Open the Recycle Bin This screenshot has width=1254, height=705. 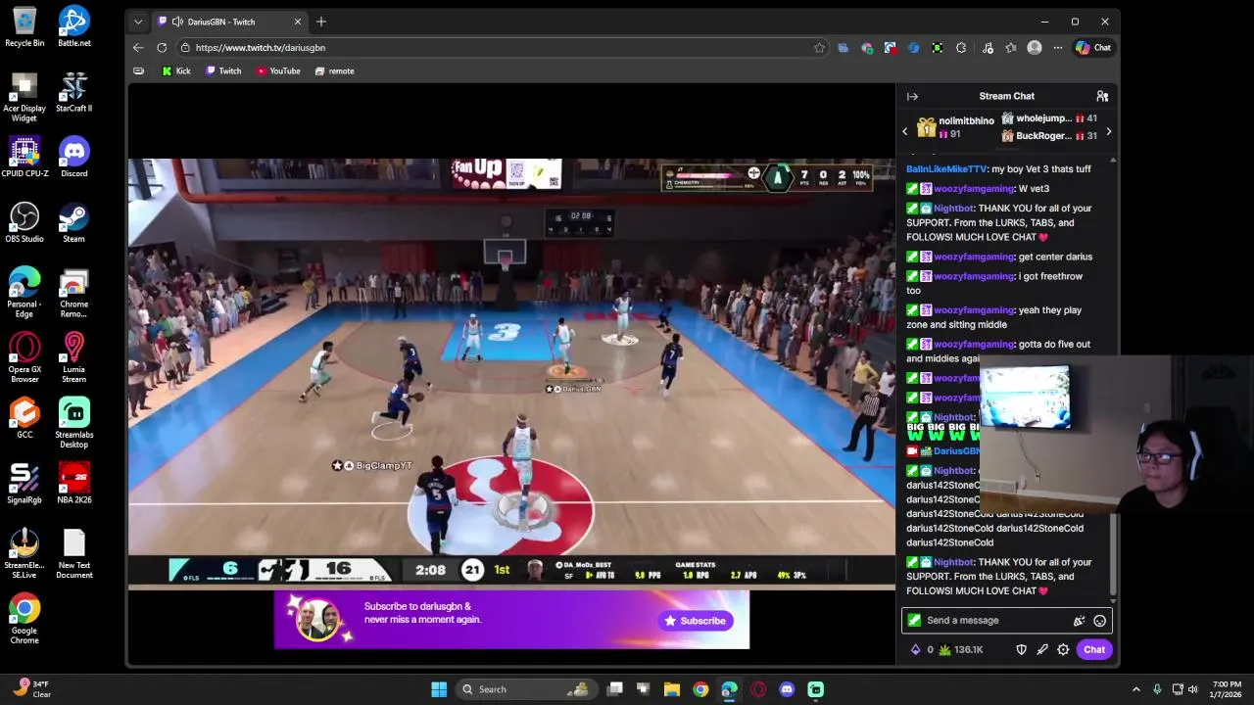pos(24,26)
